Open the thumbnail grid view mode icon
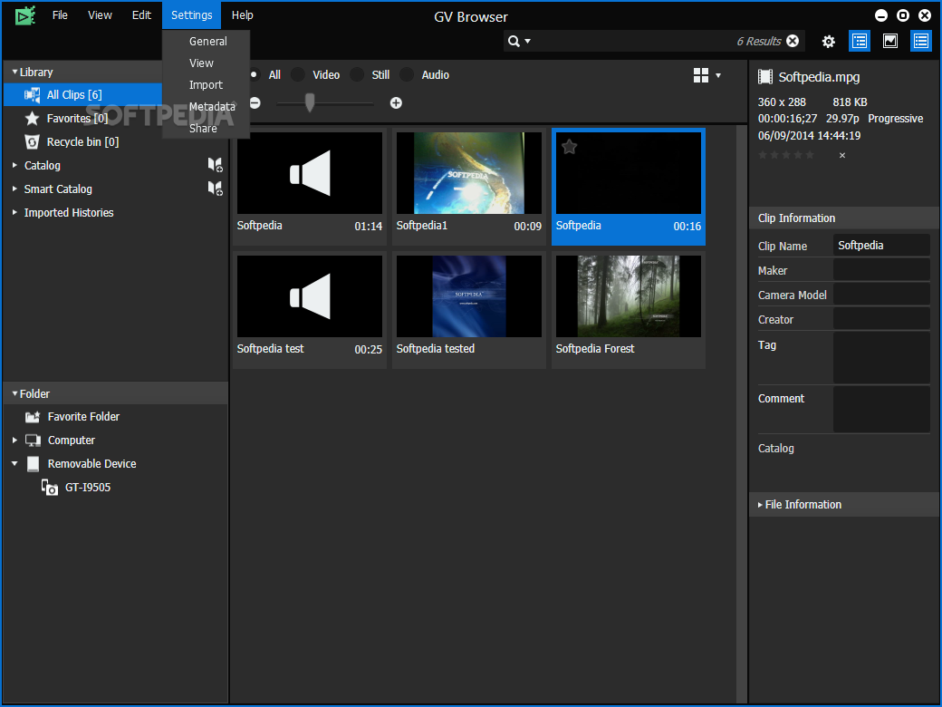 (701, 75)
